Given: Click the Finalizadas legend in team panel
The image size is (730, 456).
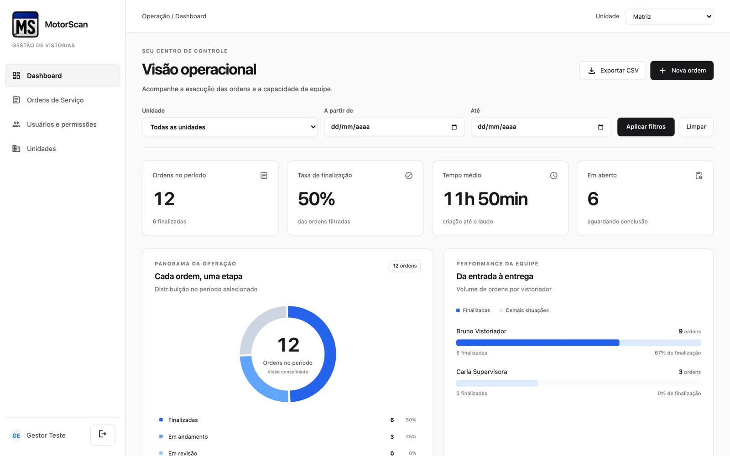Looking at the screenshot, I should click(x=473, y=311).
